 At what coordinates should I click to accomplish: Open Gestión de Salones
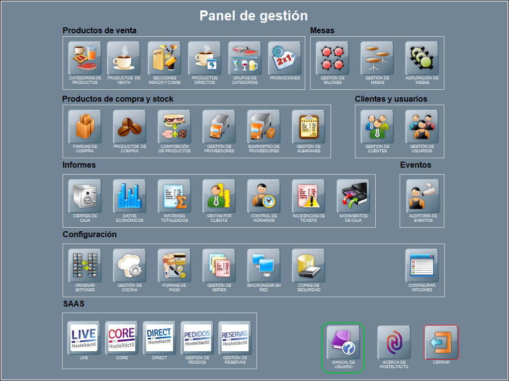tap(333, 58)
